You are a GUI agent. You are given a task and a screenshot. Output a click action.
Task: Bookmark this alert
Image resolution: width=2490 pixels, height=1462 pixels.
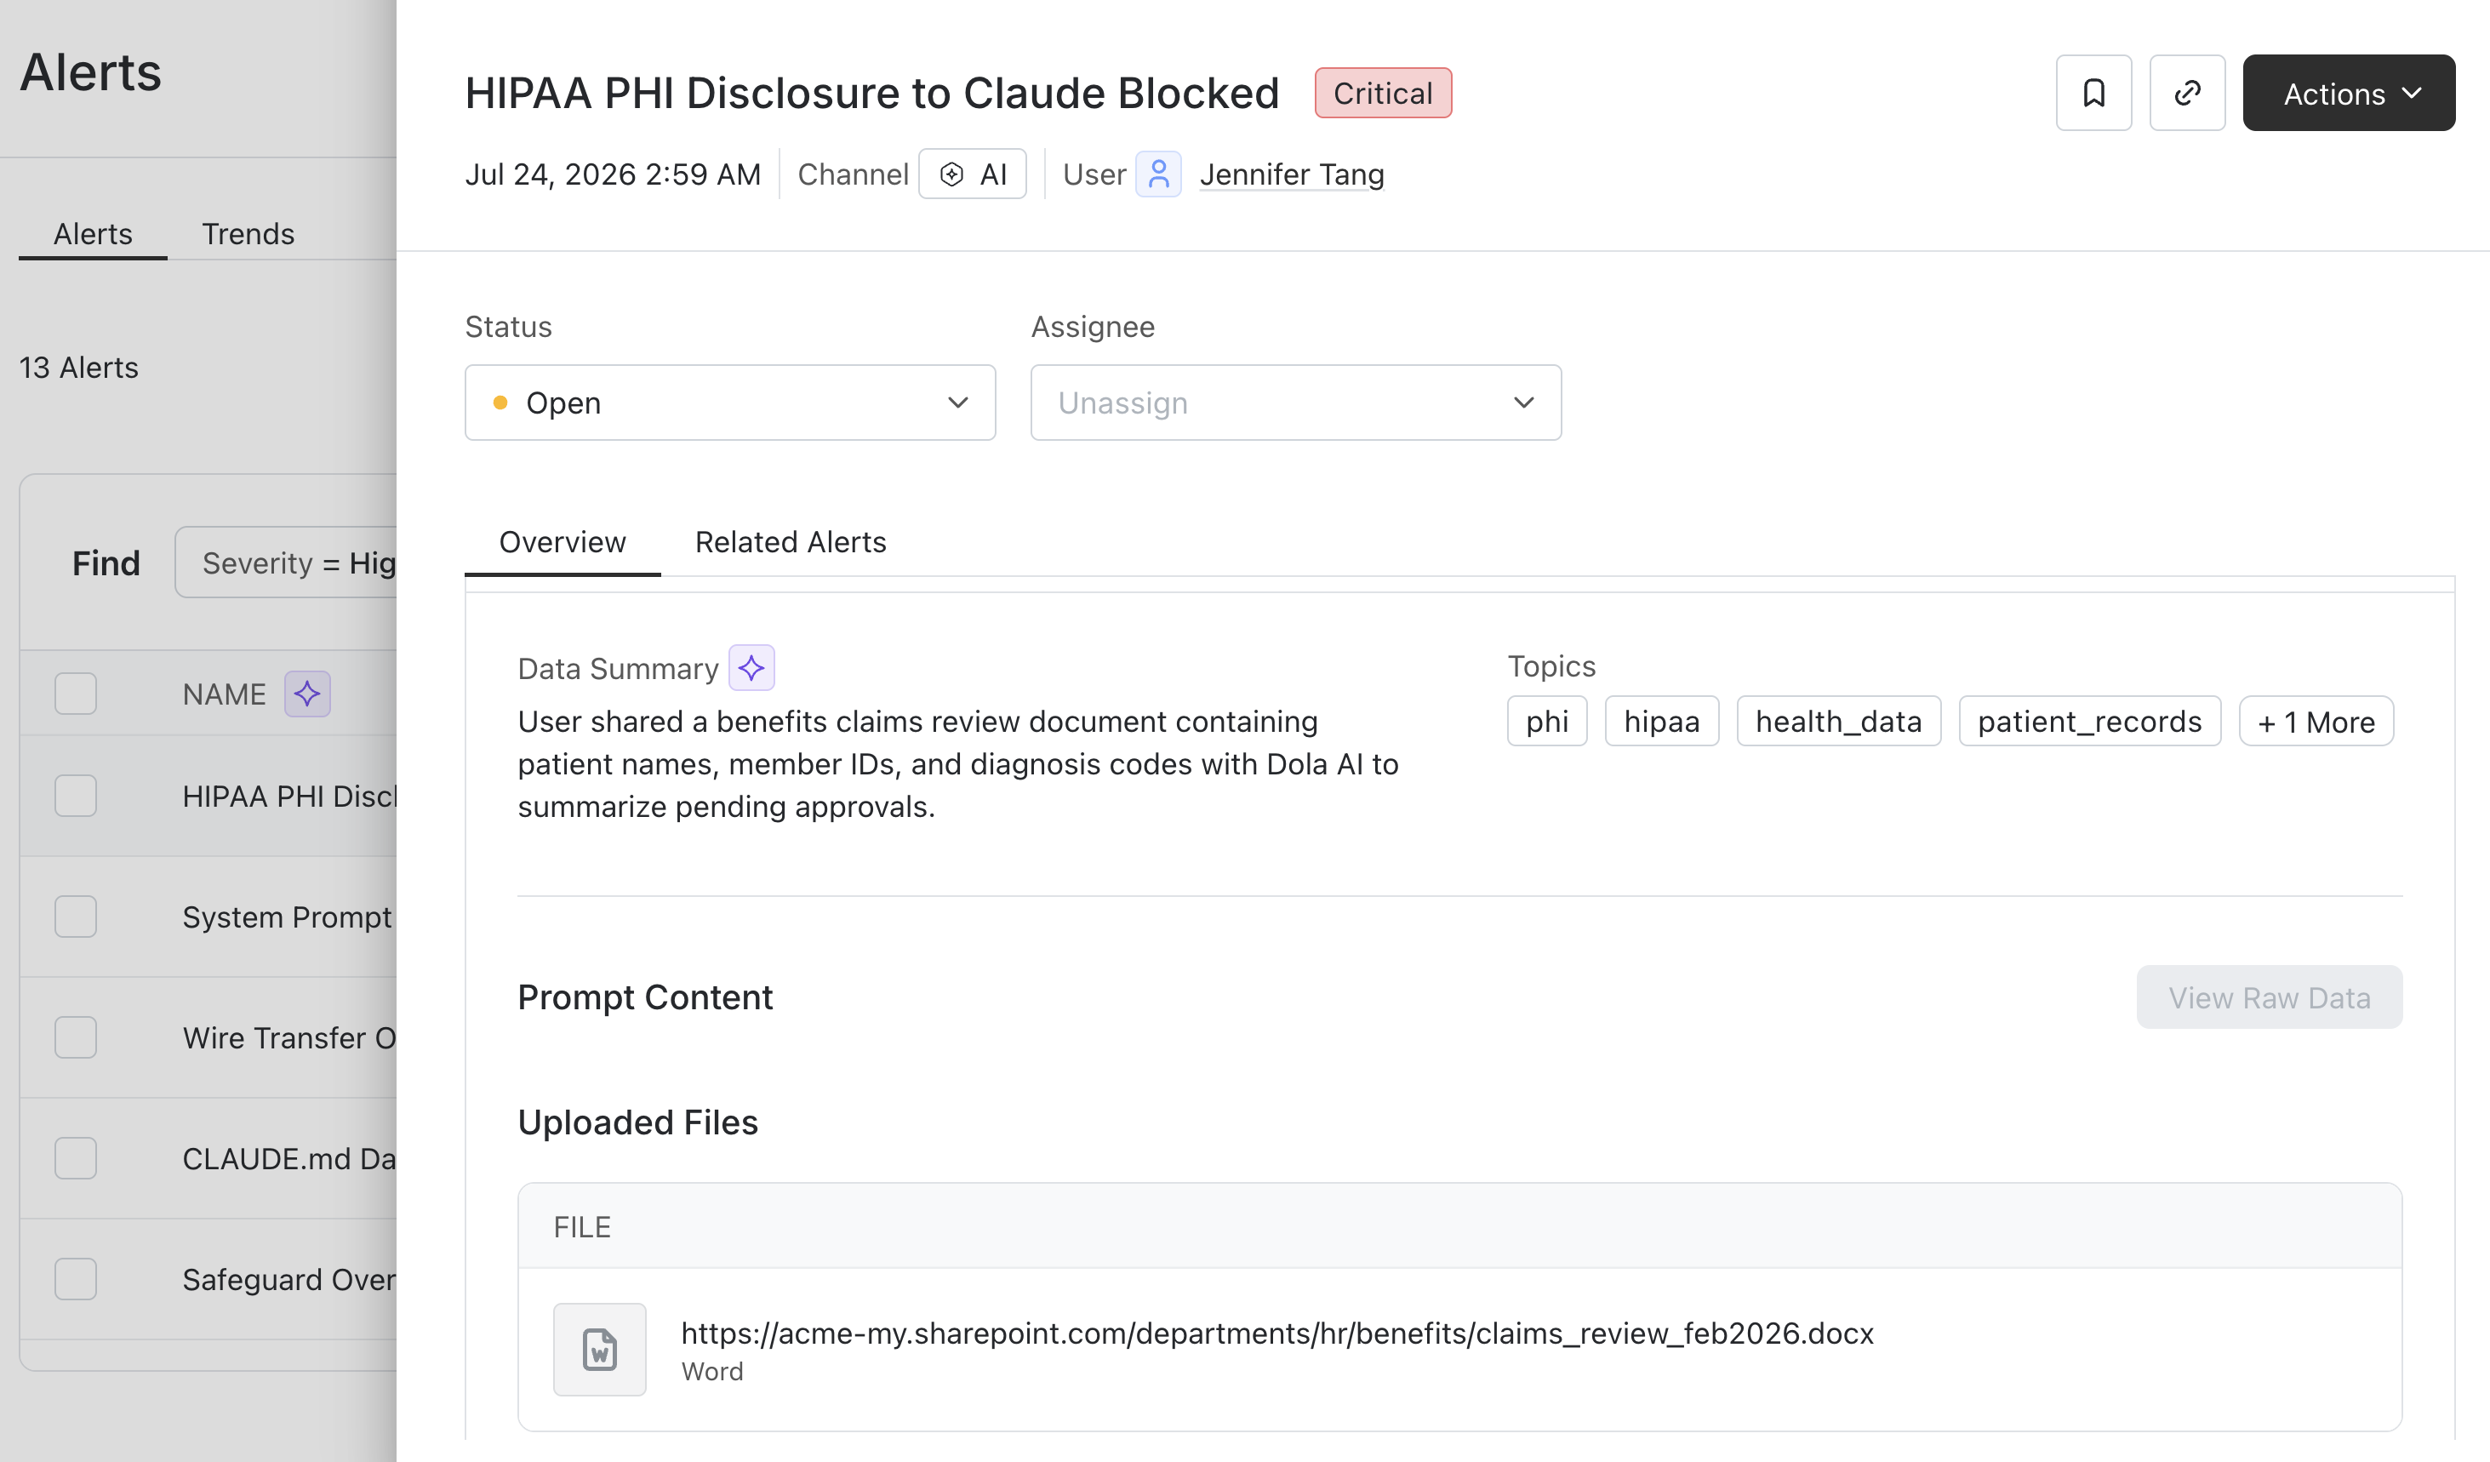[x=2093, y=93]
